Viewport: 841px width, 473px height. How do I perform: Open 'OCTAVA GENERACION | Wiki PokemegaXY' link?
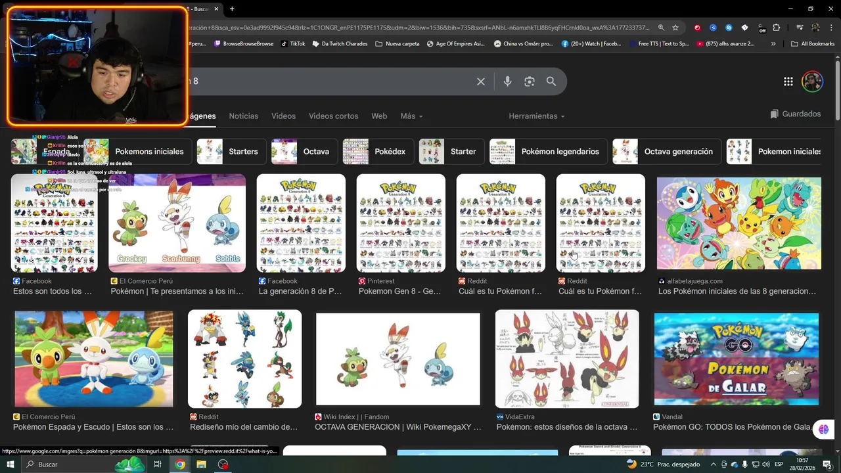pos(398,427)
